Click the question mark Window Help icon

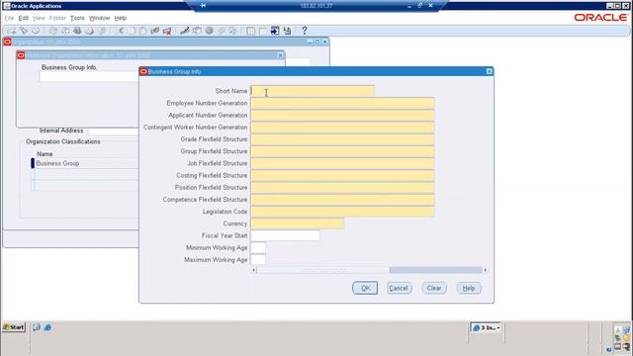pos(305,31)
